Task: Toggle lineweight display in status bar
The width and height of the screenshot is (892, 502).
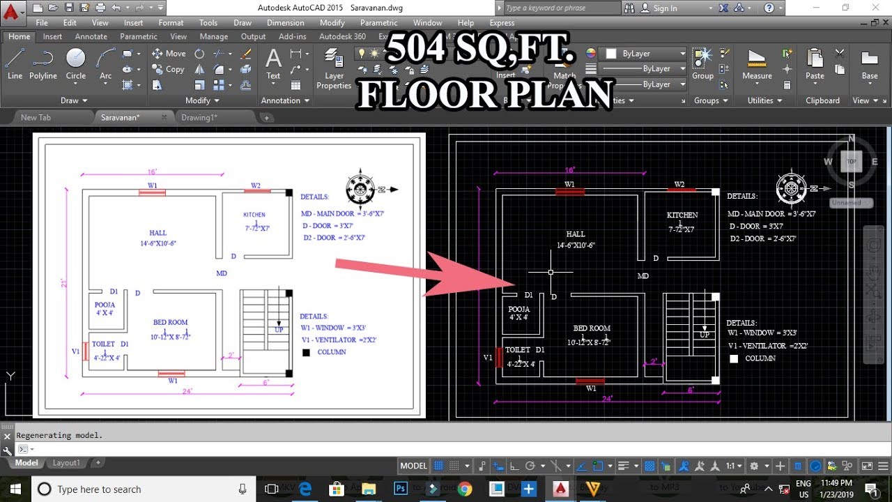Action: tap(624, 466)
